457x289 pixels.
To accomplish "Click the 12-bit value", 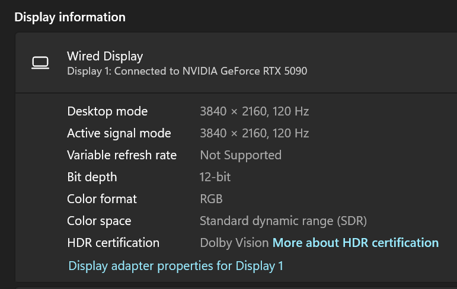I will coord(215,177).
